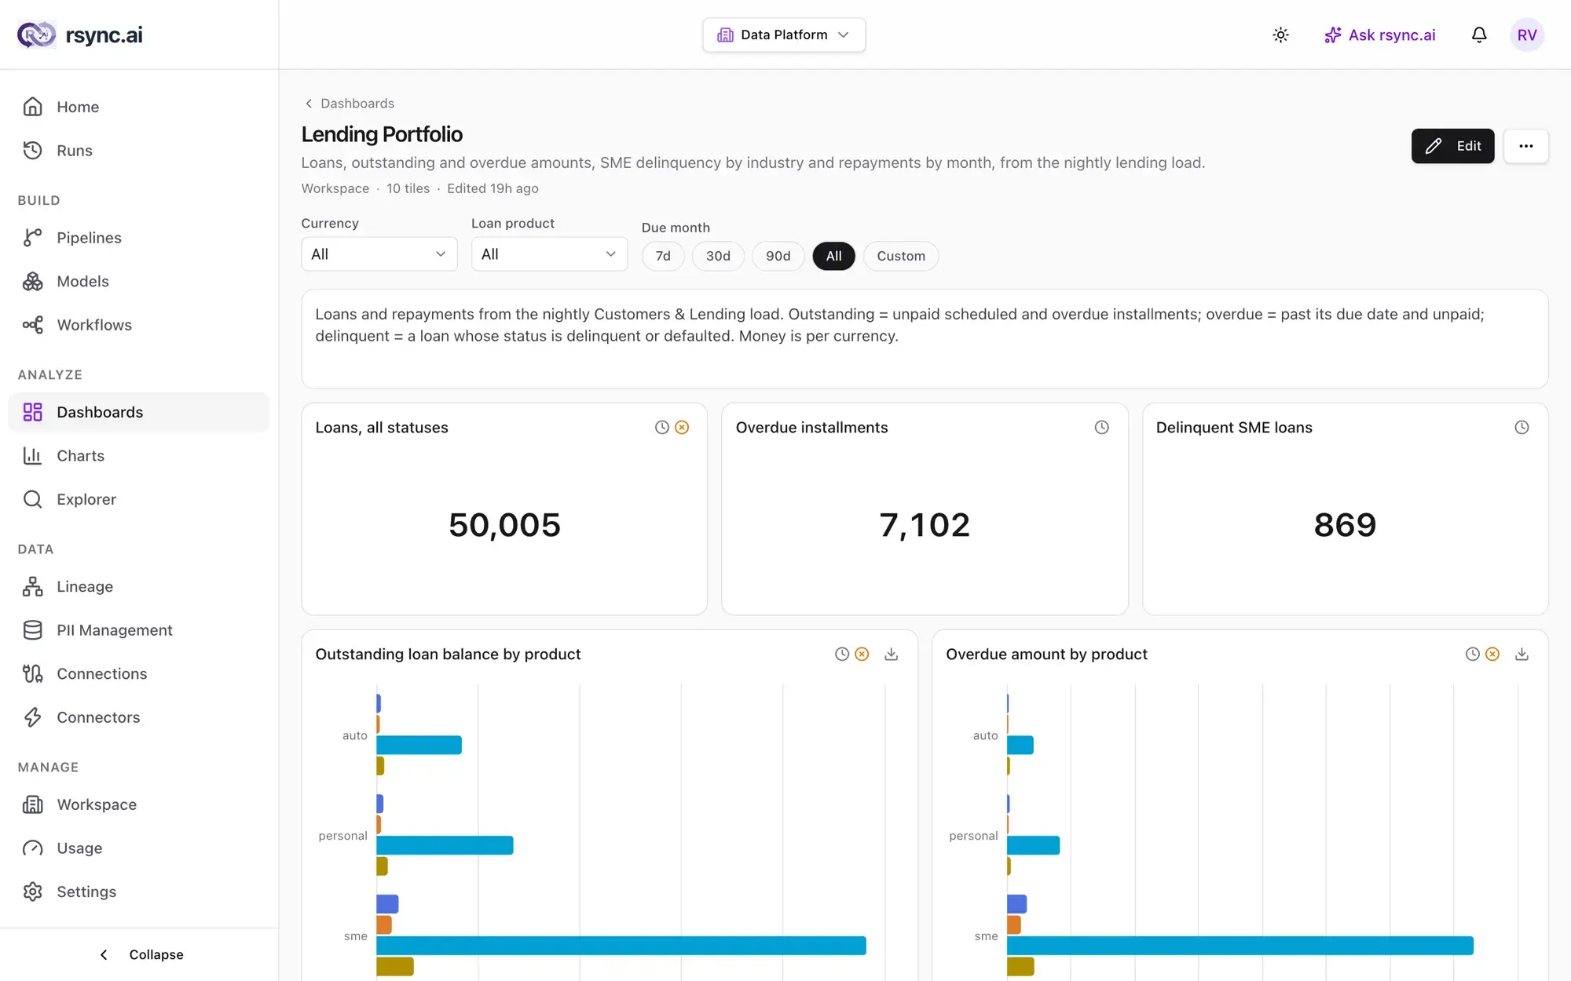1571x981 pixels.
Task: Click clock icon on Overdue amount by product
Action: click(1472, 654)
